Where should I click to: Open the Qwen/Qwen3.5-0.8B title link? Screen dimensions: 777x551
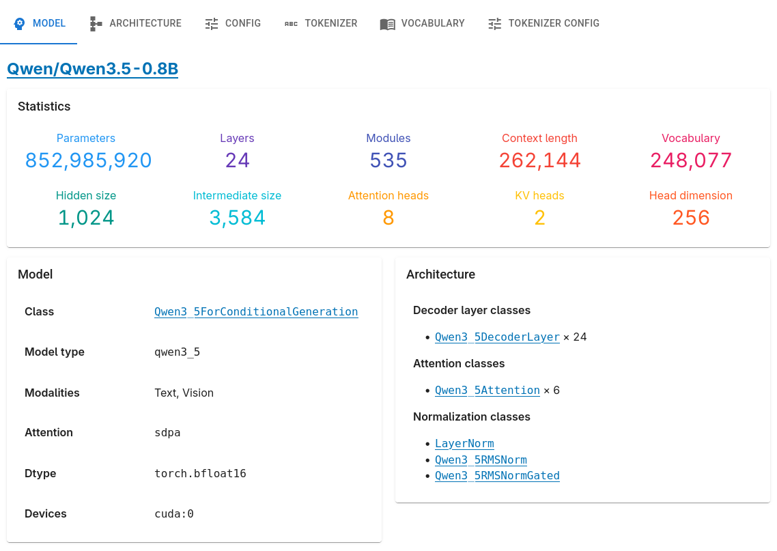(x=93, y=68)
